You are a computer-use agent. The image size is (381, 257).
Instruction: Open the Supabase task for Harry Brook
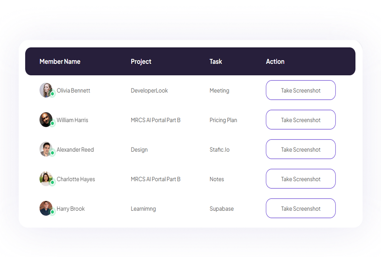pyautogui.click(x=221, y=209)
